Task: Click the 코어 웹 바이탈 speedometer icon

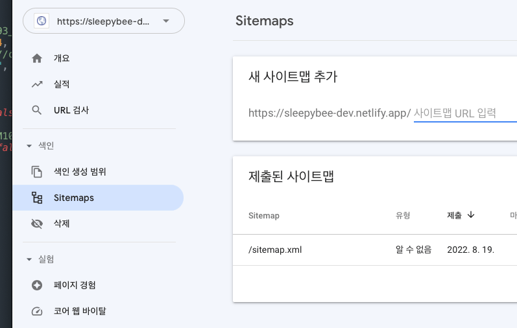Action: pyautogui.click(x=37, y=311)
